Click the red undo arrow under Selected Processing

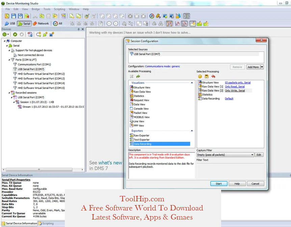pos(213,76)
